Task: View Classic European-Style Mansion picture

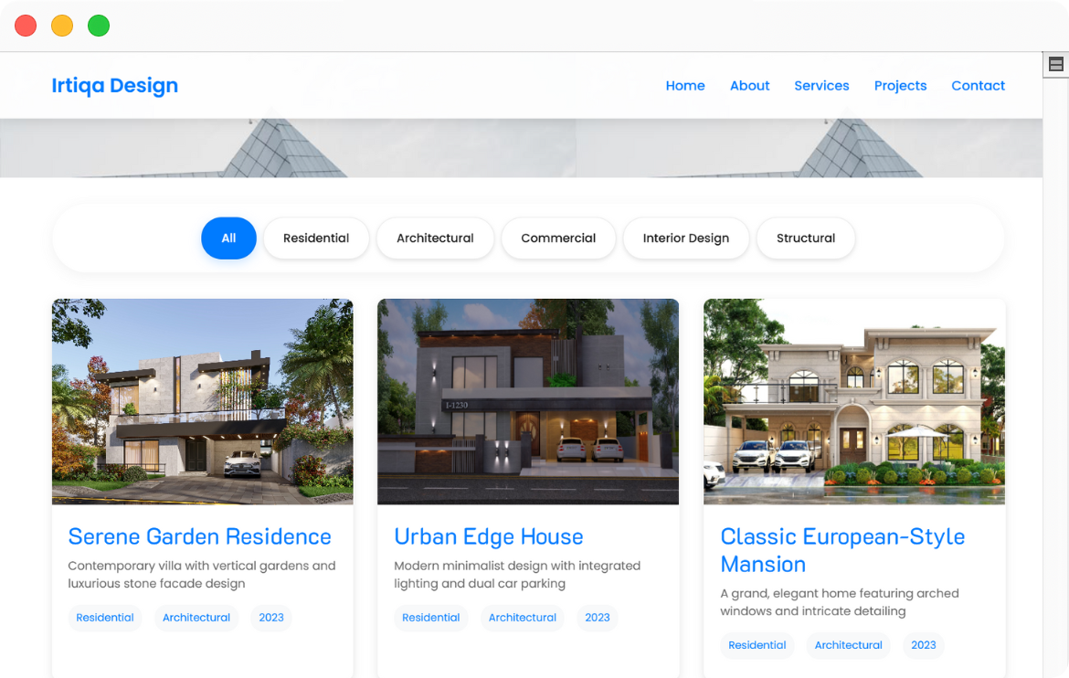Action: pos(854,402)
